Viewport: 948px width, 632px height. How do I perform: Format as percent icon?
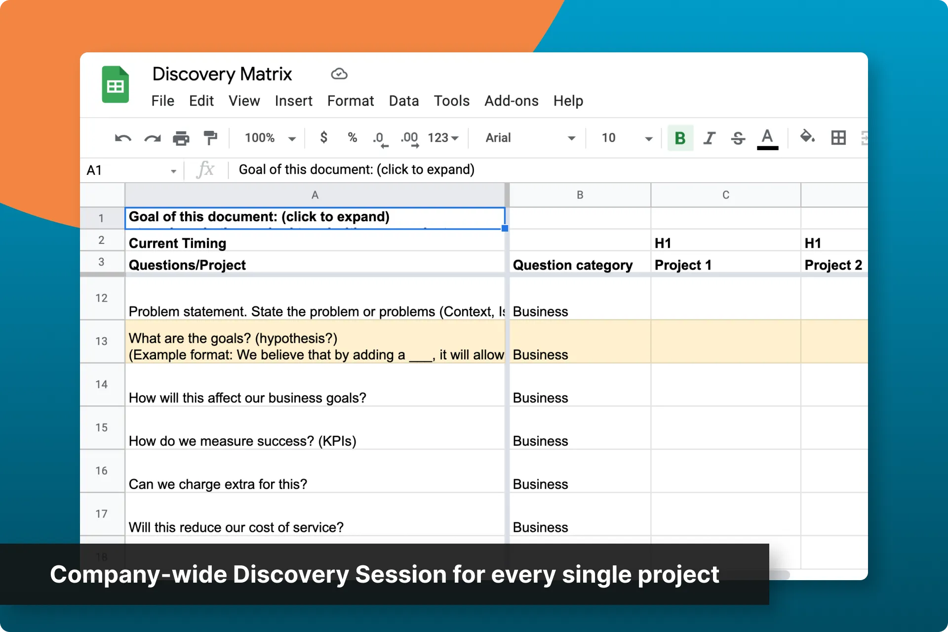[352, 137]
